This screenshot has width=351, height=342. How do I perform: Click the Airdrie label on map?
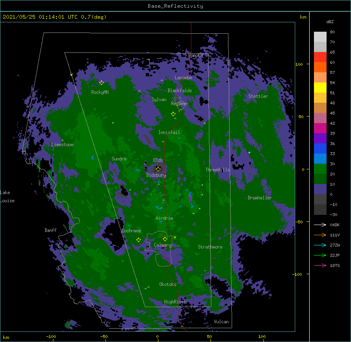tap(165, 218)
